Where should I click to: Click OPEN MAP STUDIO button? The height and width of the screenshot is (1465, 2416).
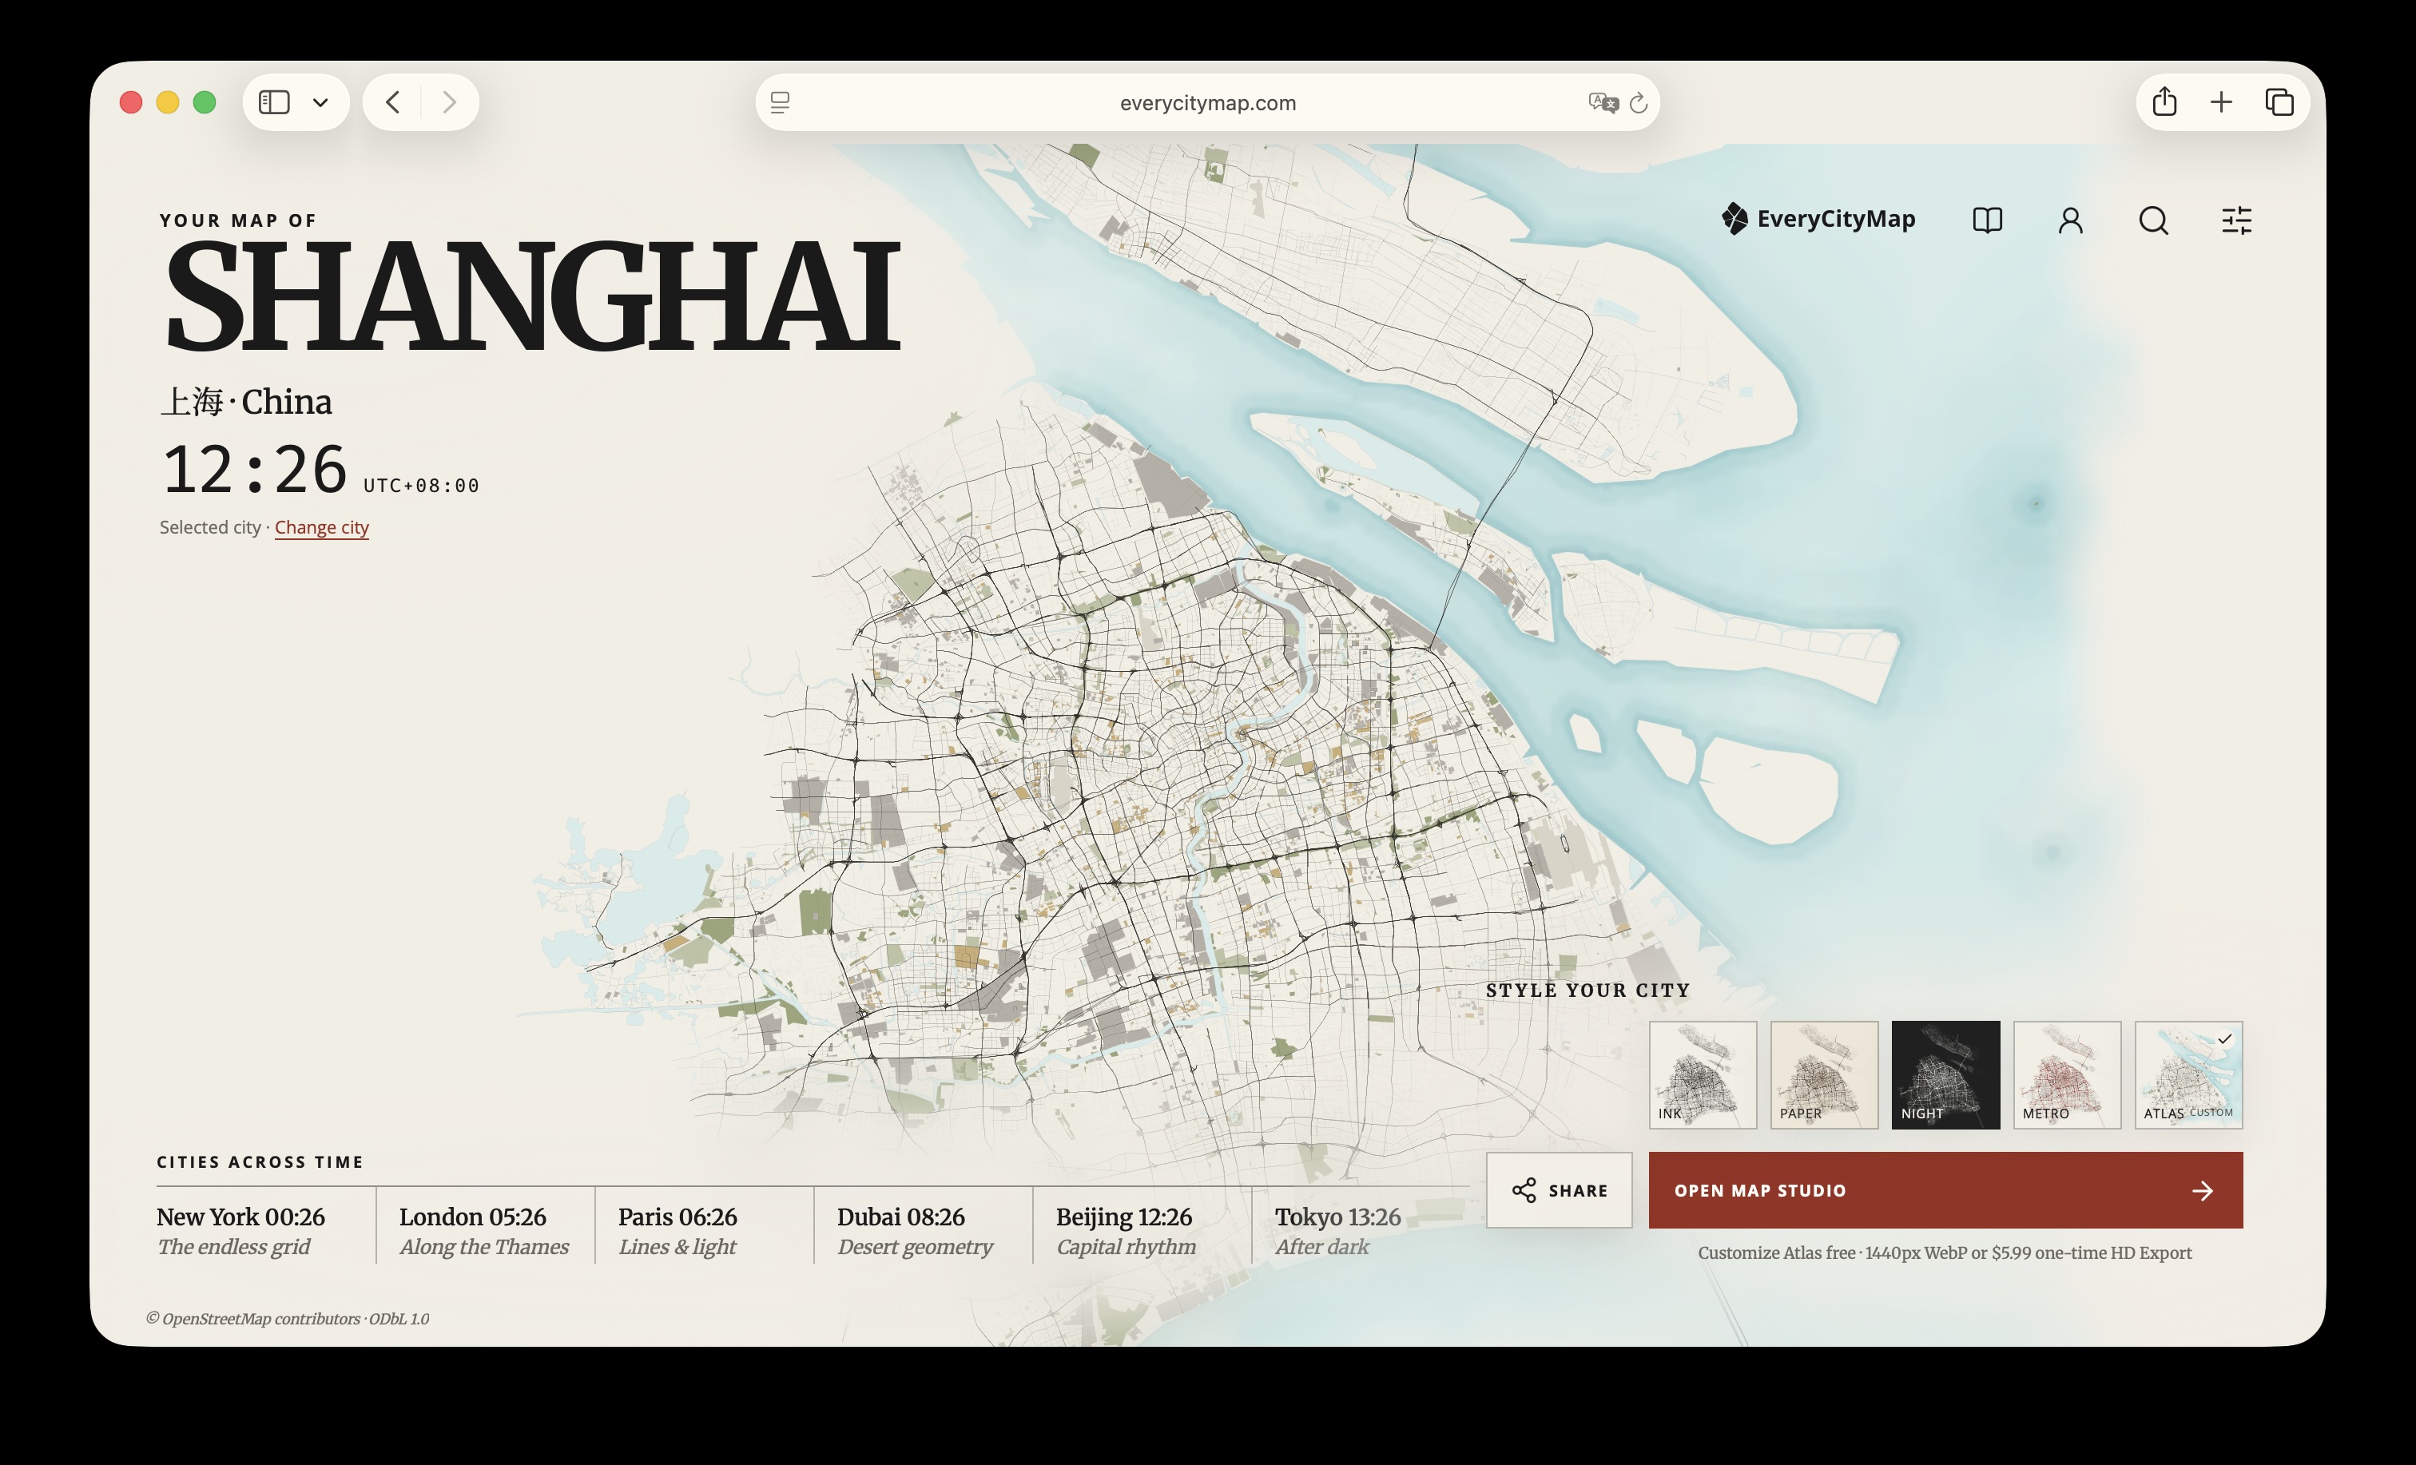[x=1945, y=1190]
